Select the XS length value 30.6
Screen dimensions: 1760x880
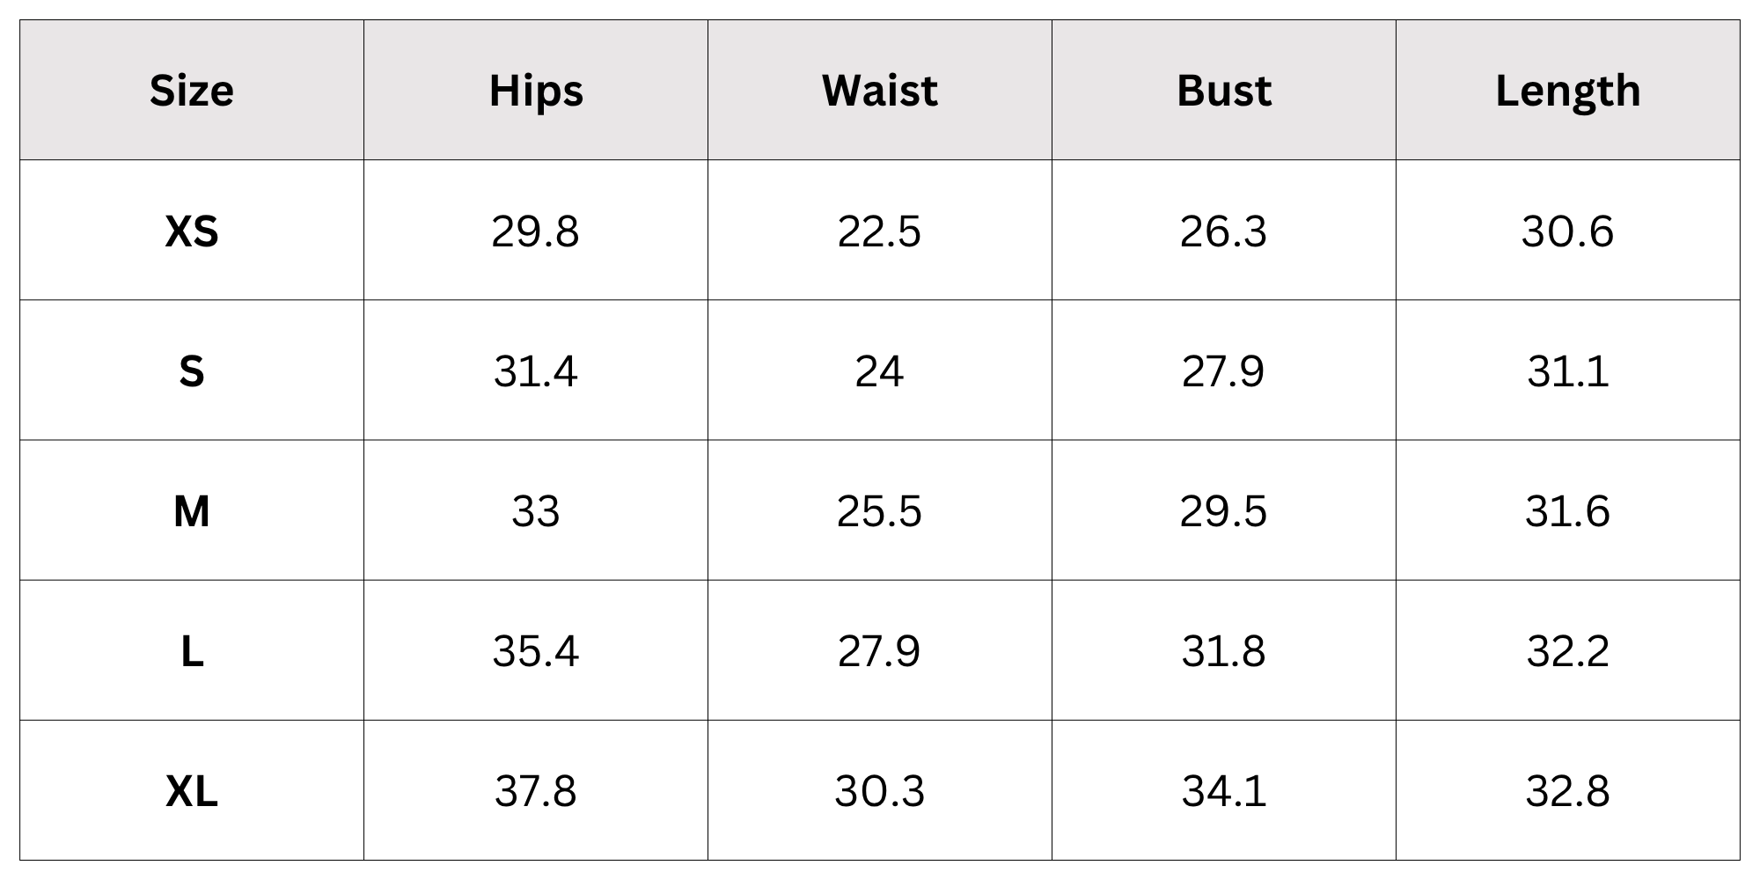coord(1568,231)
